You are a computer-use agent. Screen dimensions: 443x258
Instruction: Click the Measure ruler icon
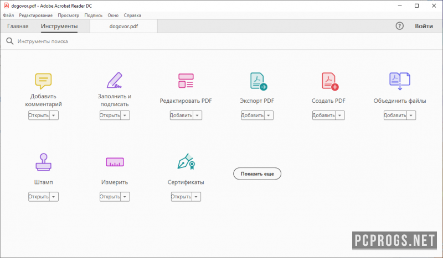115,162
